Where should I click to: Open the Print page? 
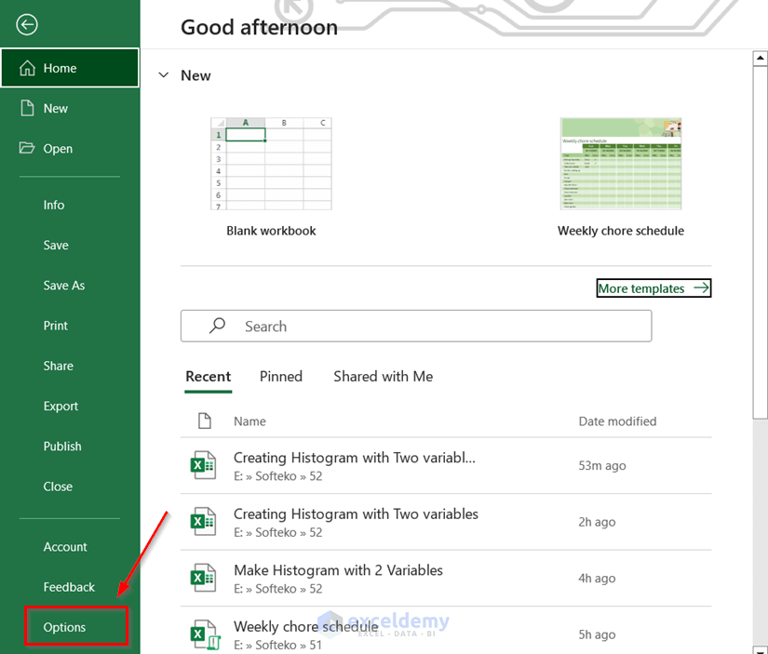pos(55,326)
